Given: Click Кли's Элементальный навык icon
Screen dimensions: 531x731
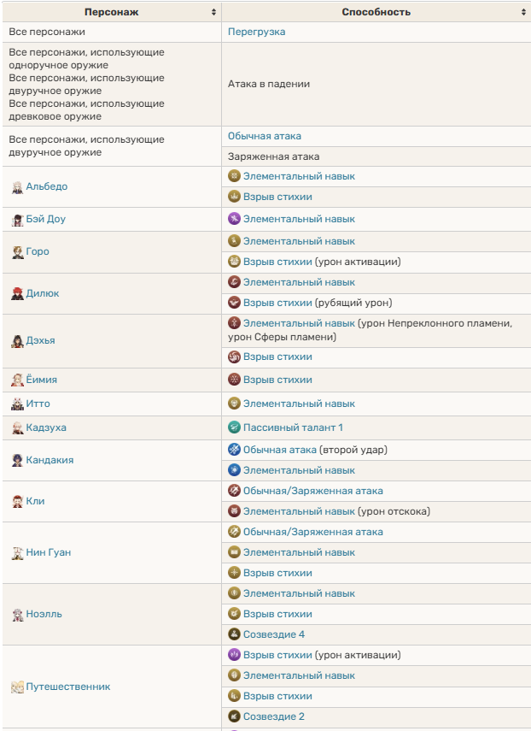Looking at the screenshot, I should (234, 511).
